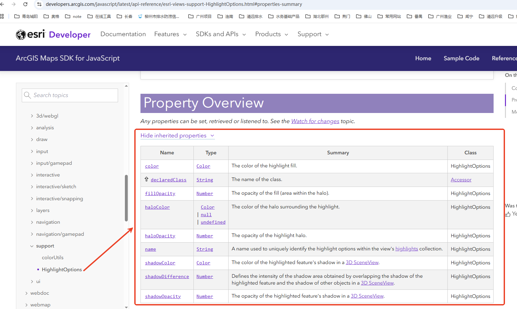517x309 pixels.
Task: Collapse the support tree item
Action: click(x=32, y=246)
